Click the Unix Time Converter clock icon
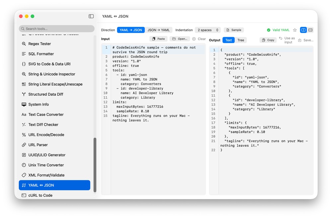This screenshot has width=332, height=218. pos(24,165)
